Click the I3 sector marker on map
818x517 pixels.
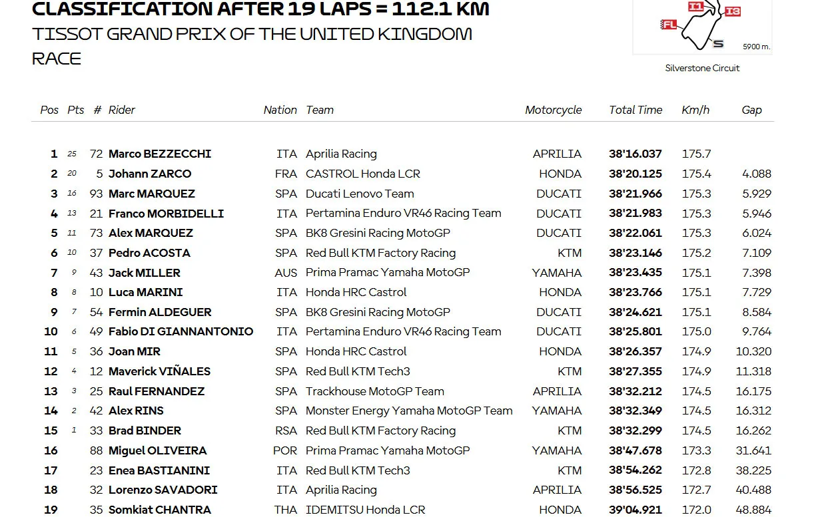733,11
